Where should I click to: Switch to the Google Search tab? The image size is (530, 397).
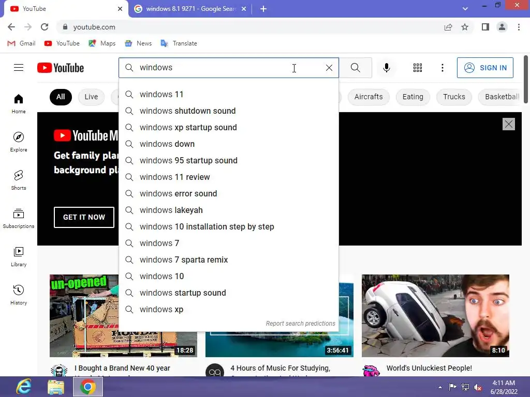tap(190, 9)
